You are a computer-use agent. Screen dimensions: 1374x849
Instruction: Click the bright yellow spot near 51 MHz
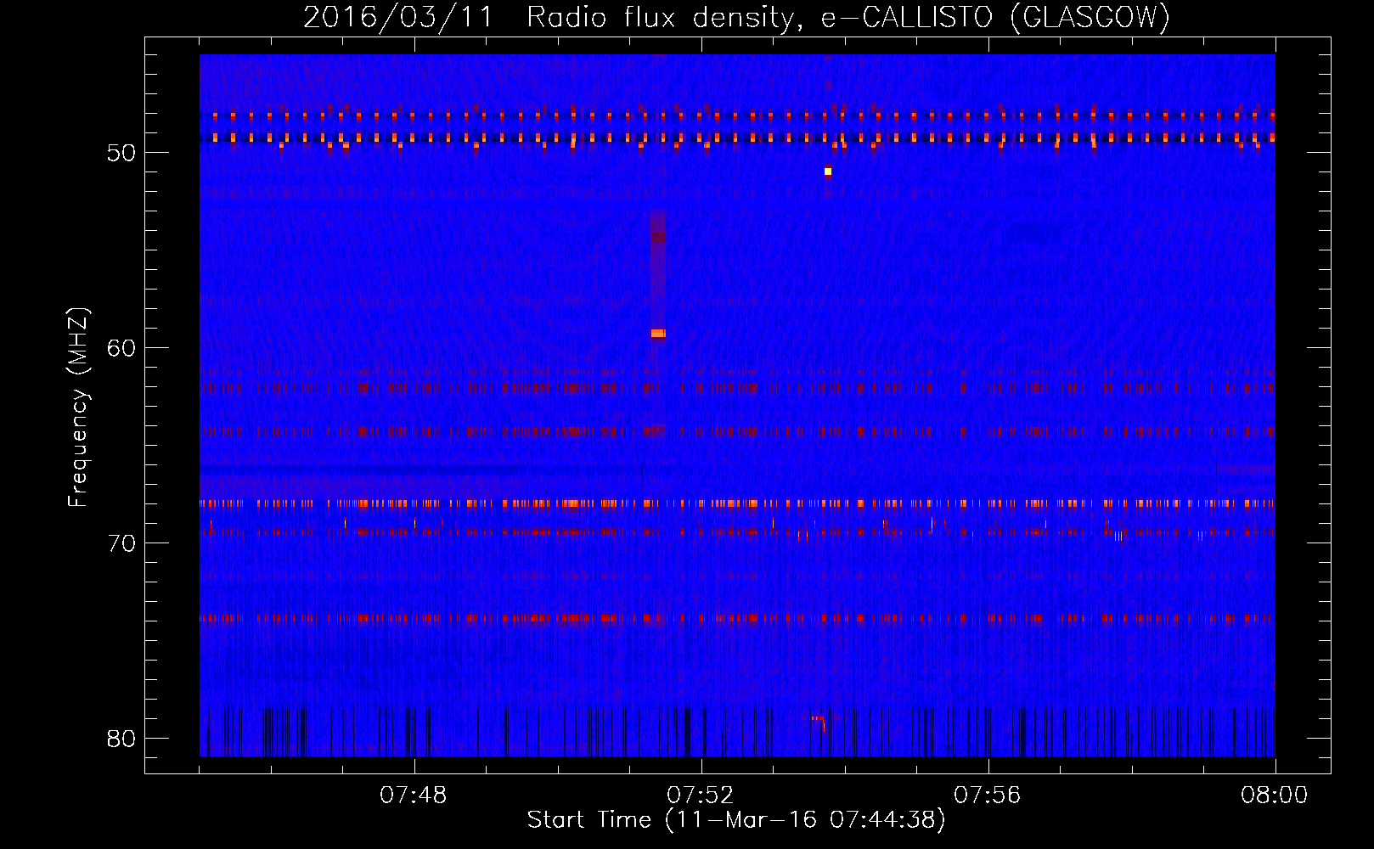coord(828,171)
